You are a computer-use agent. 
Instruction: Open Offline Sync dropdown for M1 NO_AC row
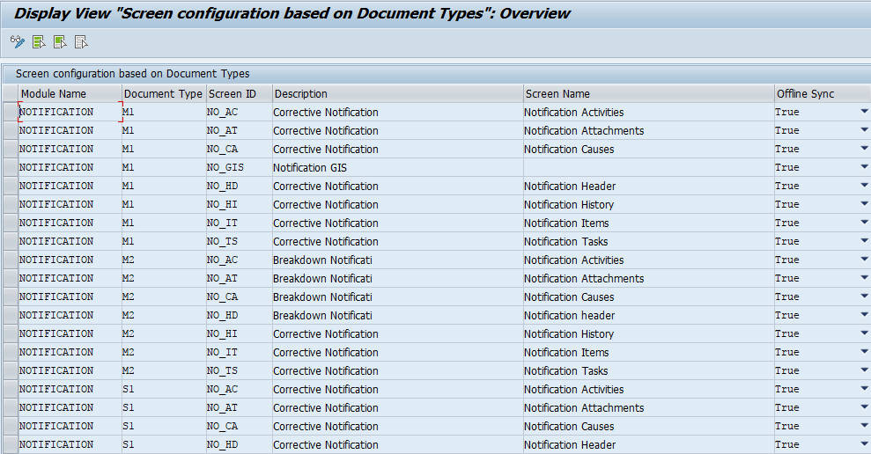tap(864, 113)
